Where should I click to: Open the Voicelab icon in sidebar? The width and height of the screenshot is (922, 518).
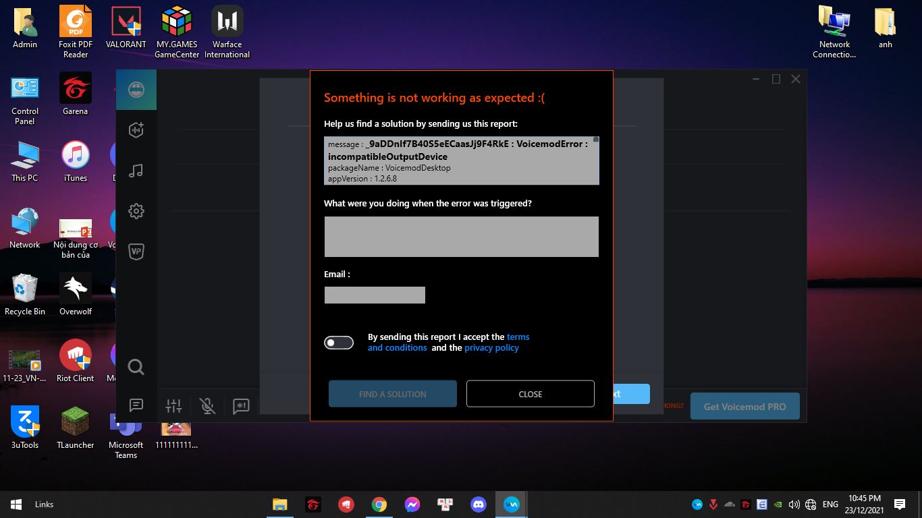click(136, 130)
